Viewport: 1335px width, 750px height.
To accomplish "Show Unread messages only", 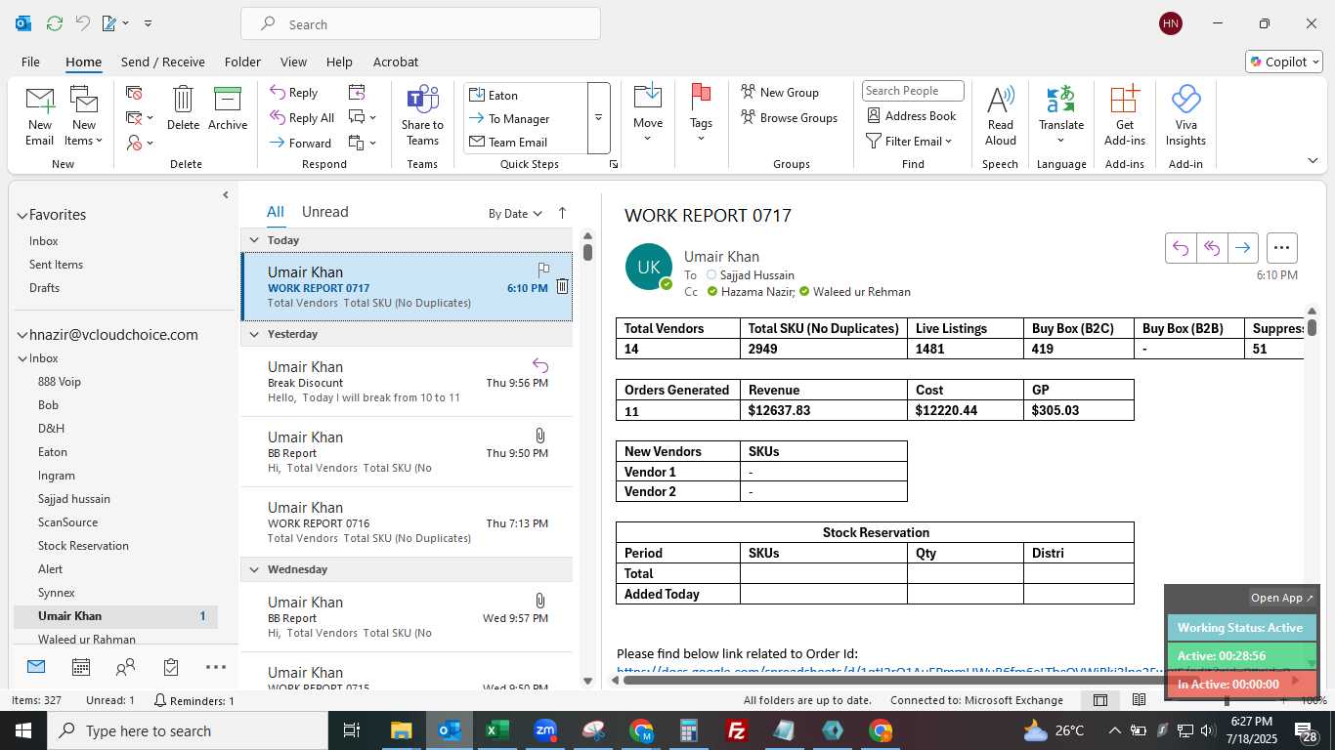I will (x=324, y=212).
